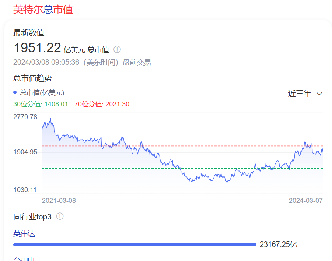Click the 总市值趋势 heading
This screenshot has height=261, width=332.
pyautogui.click(x=32, y=78)
